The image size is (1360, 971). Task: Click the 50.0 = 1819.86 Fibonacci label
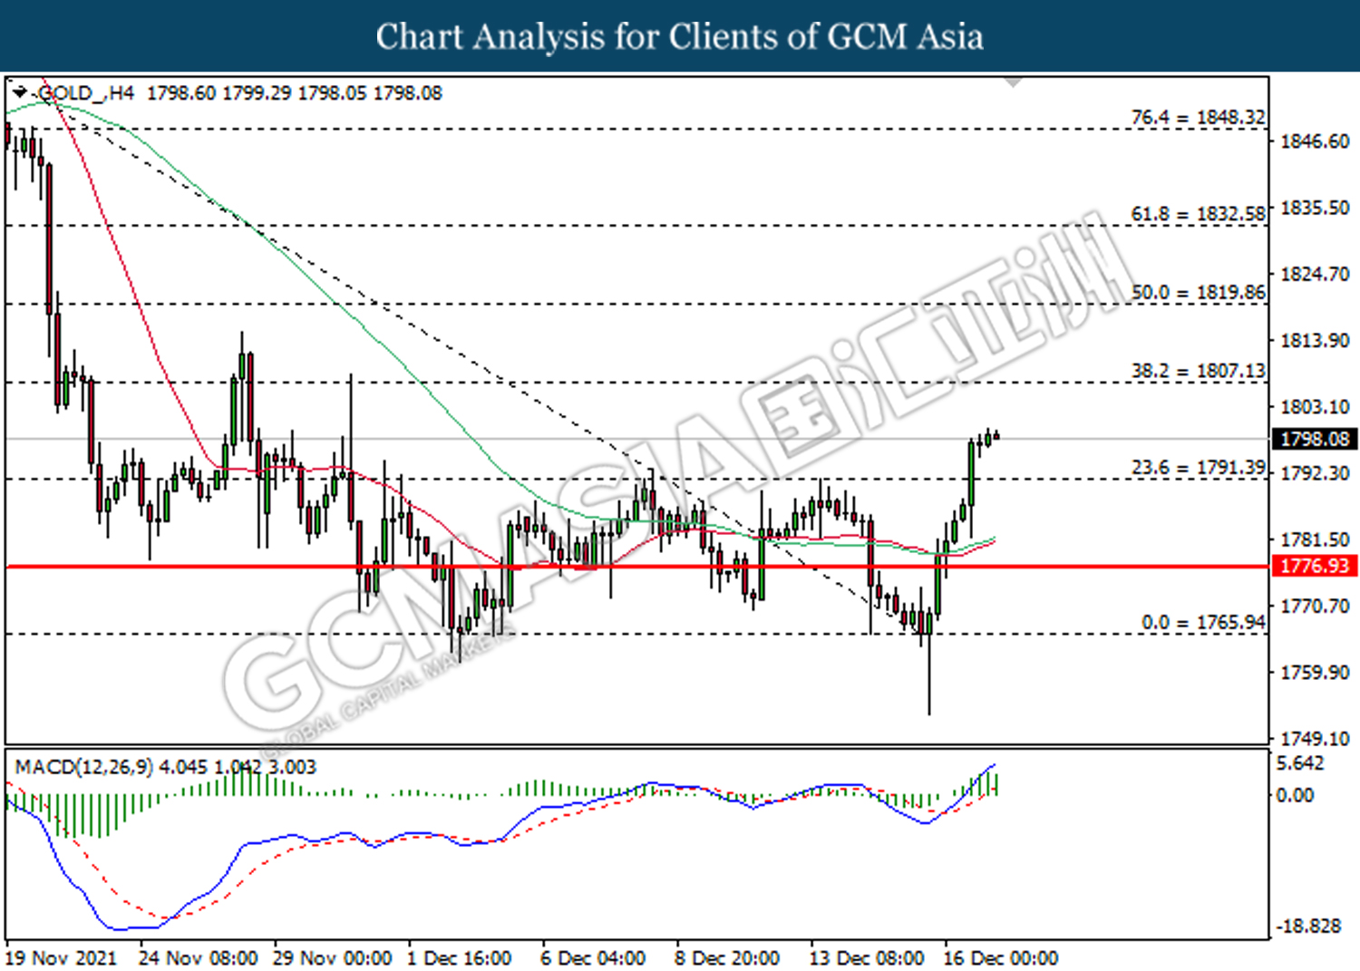pyautogui.click(x=1197, y=292)
